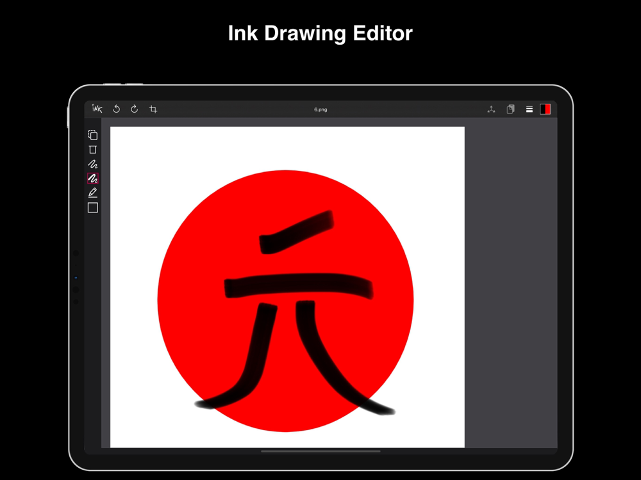Image resolution: width=641 pixels, height=480 pixels.
Task: Redo the undone stroke
Action: point(134,109)
